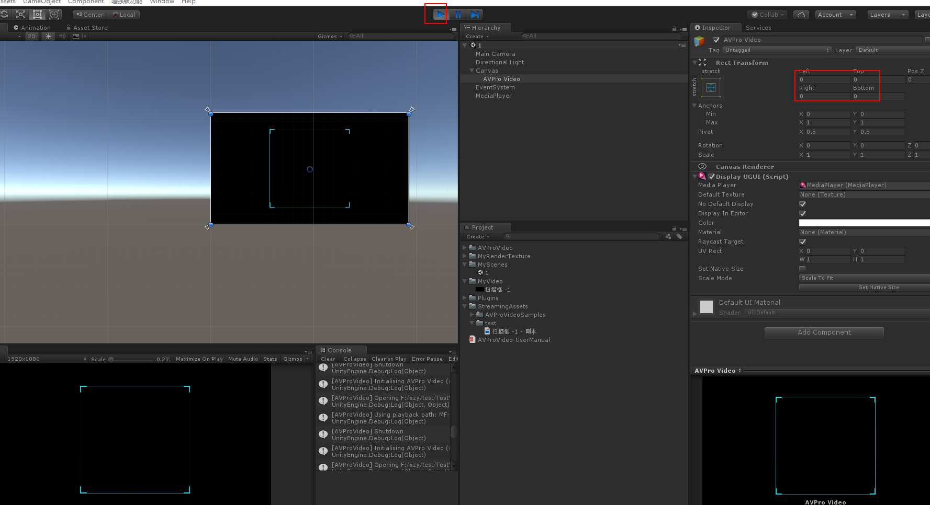The image size is (930, 505).
Task: Switch to the Services tab
Action: coord(758,27)
